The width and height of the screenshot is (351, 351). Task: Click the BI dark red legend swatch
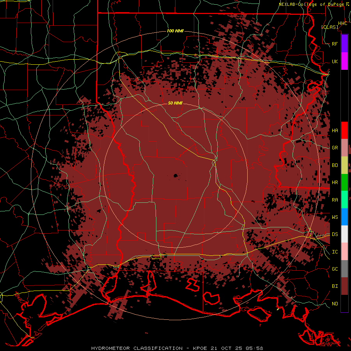point(344,286)
